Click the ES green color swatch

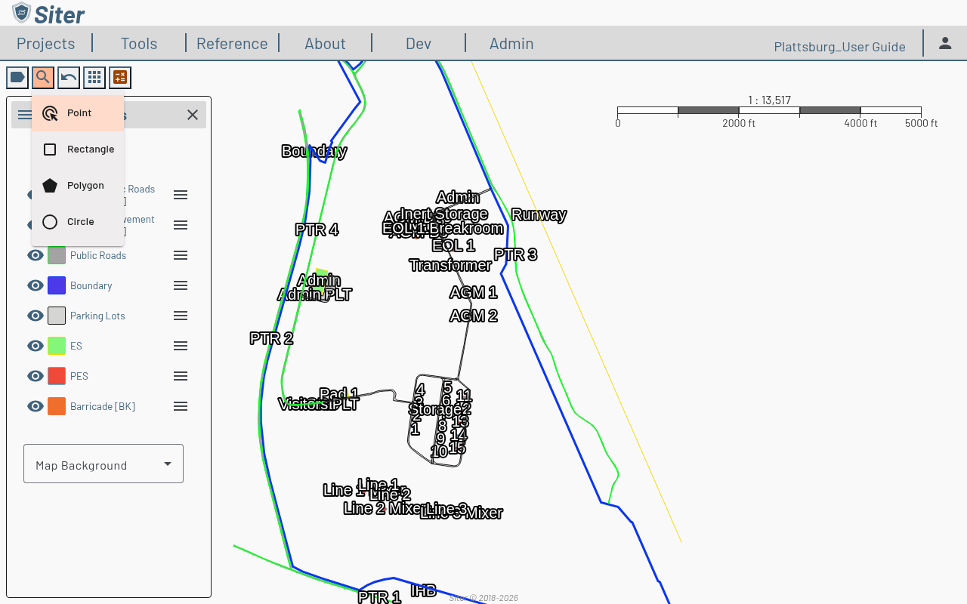(x=57, y=346)
